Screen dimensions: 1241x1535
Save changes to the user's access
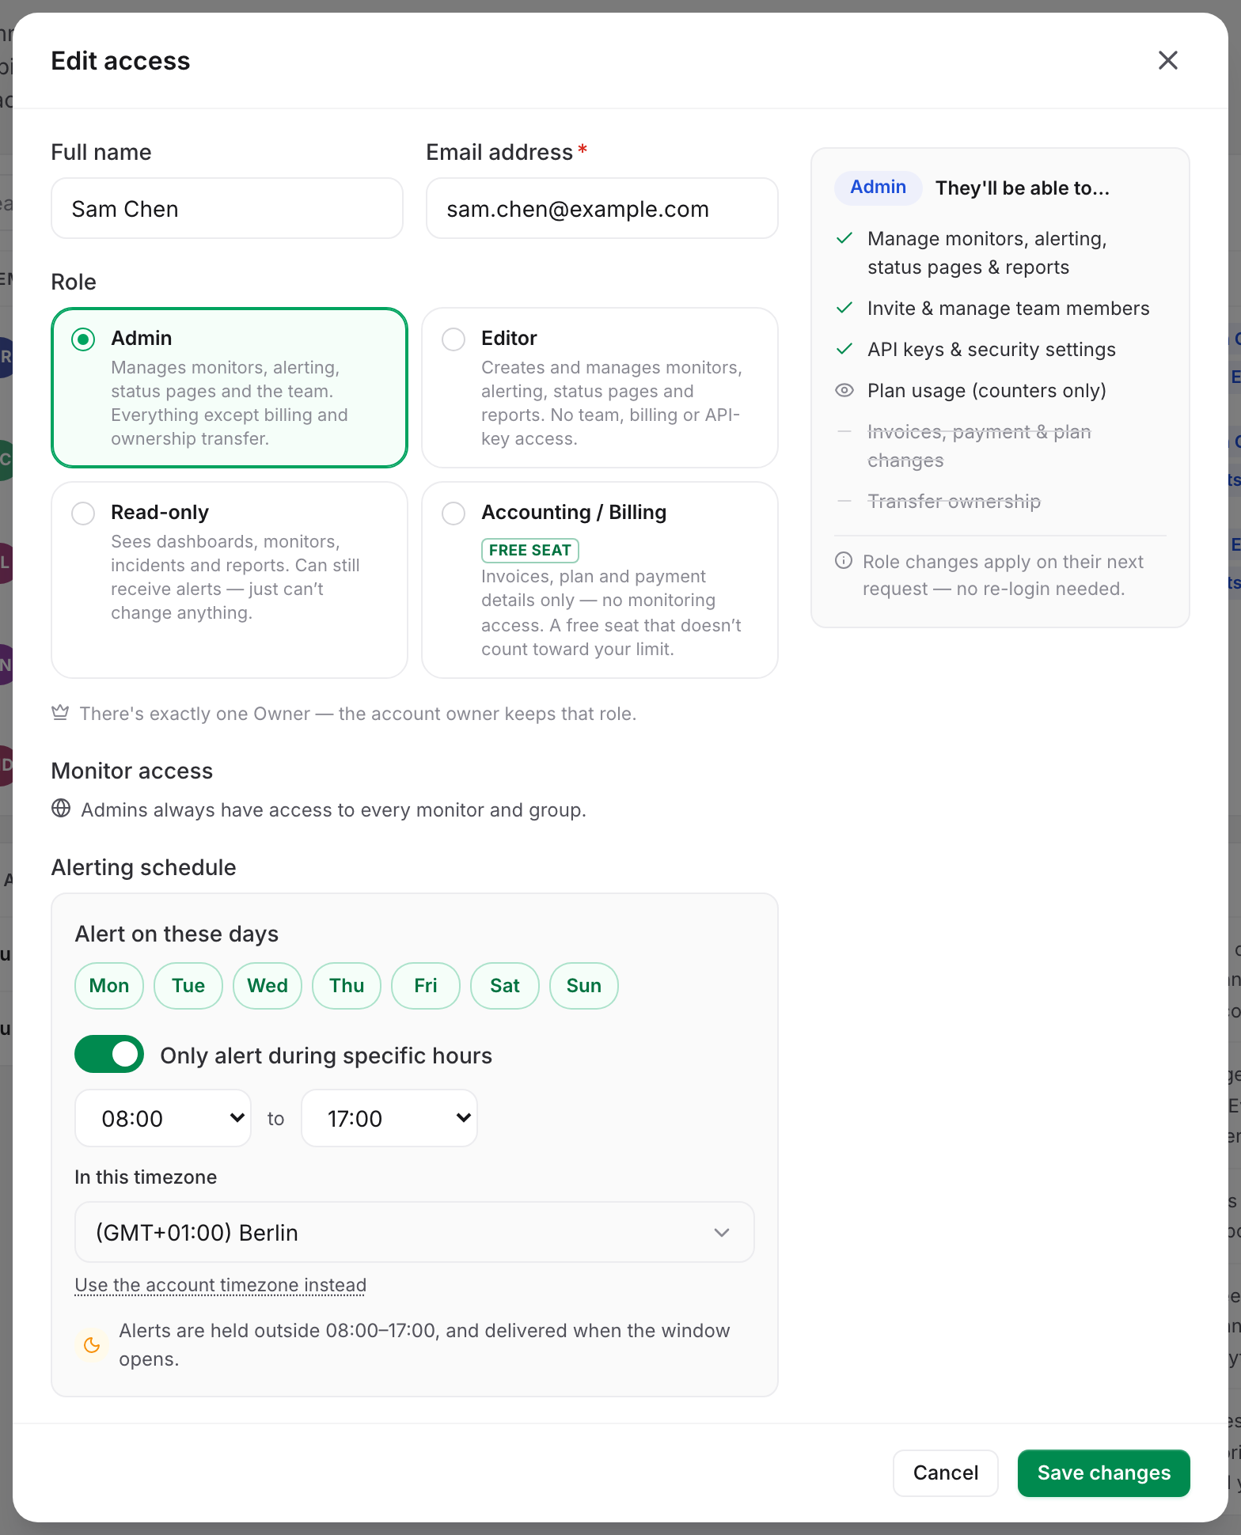pos(1104,1472)
